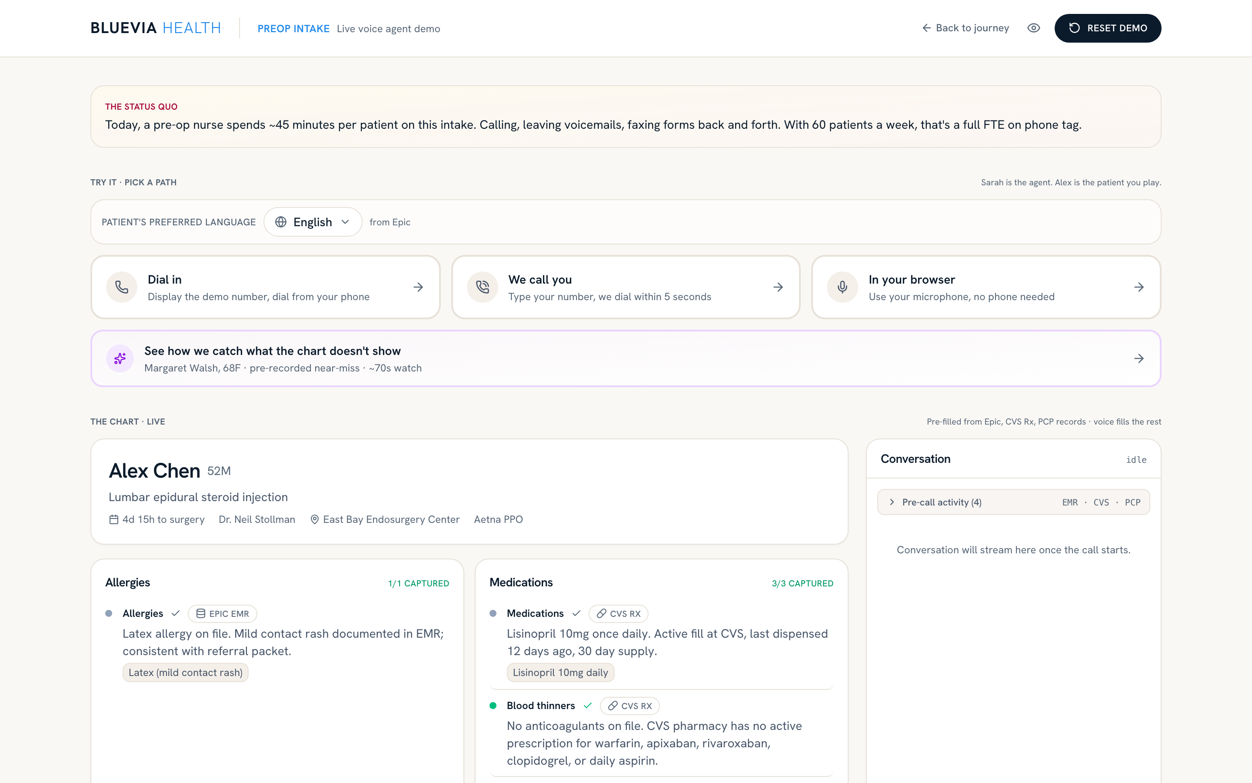Click the arrow on Margaret Walsh card

click(1139, 358)
